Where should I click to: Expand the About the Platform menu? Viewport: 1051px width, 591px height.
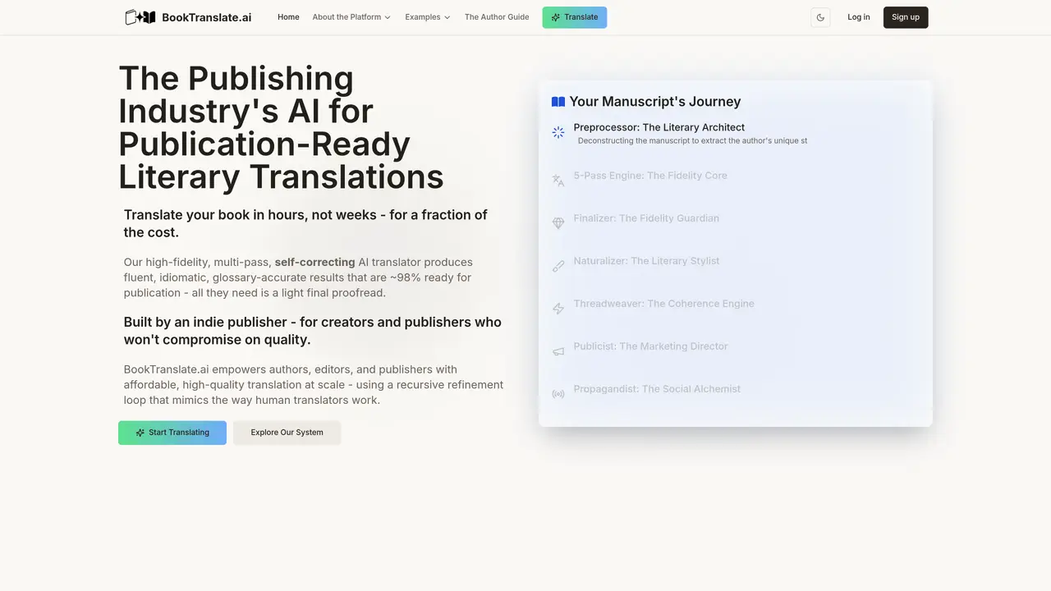pyautogui.click(x=351, y=17)
